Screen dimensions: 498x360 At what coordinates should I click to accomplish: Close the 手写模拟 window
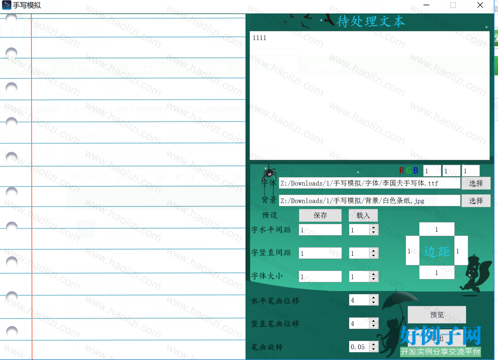click(x=480, y=5)
